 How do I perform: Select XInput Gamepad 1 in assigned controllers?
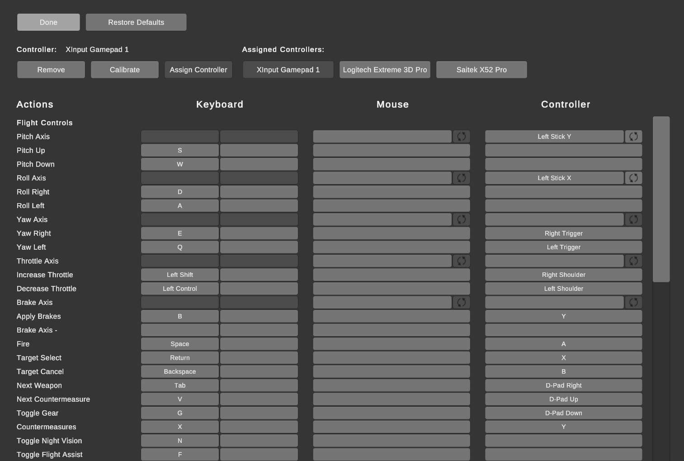click(288, 70)
